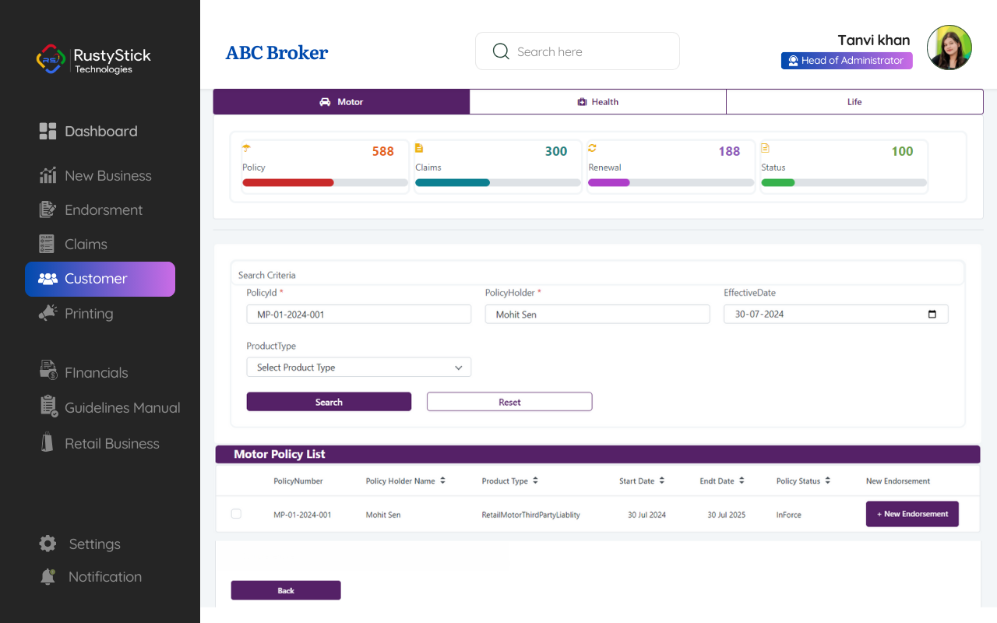Click the Notification bell icon
The height and width of the screenshot is (623, 997).
tap(48, 576)
